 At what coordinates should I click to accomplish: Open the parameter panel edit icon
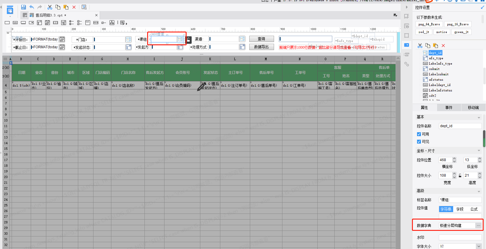123,23
